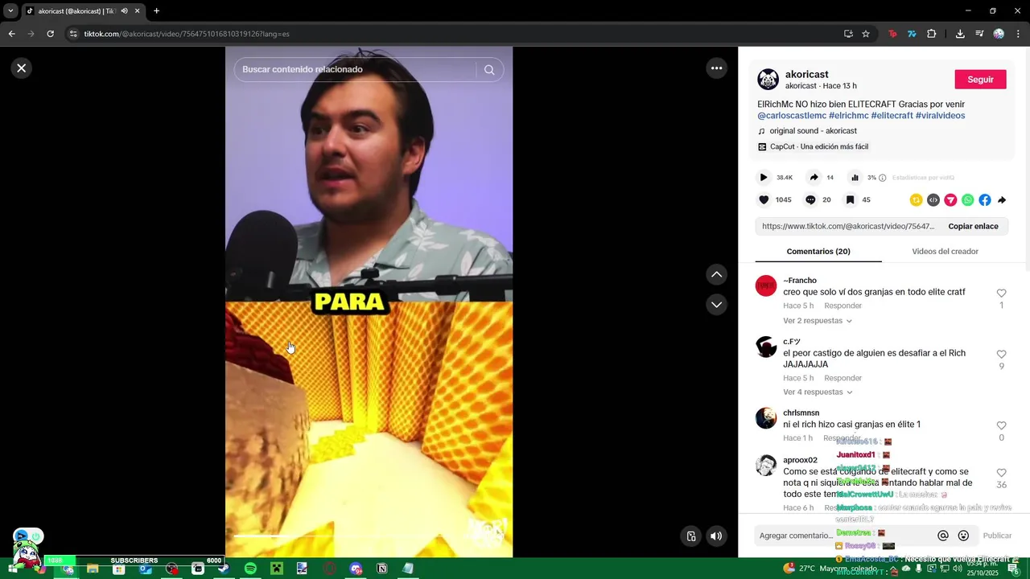Open the CapCut 'Una edición más fácil' link

[x=819, y=147]
